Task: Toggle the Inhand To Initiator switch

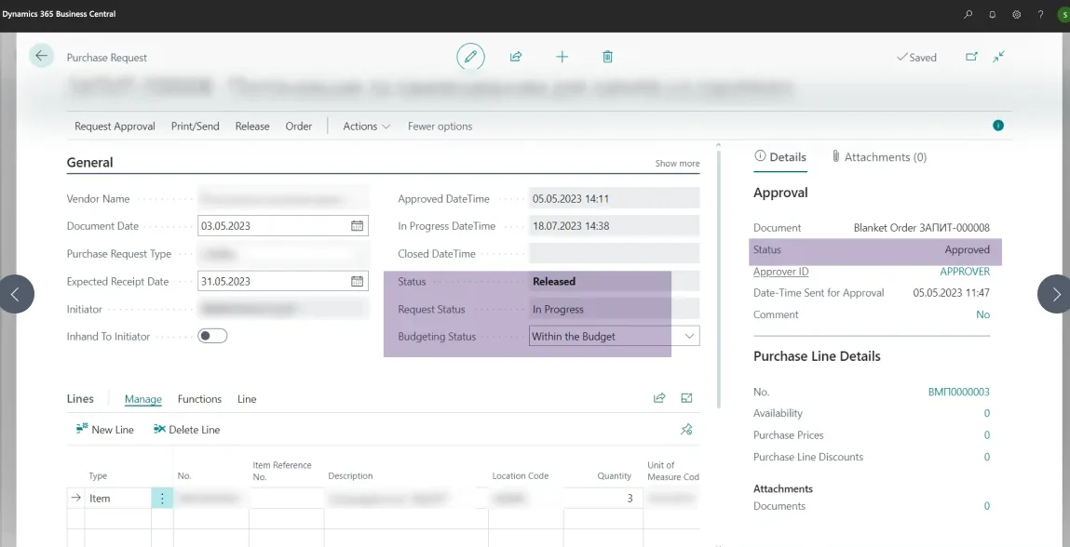Action: pos(212,336)
